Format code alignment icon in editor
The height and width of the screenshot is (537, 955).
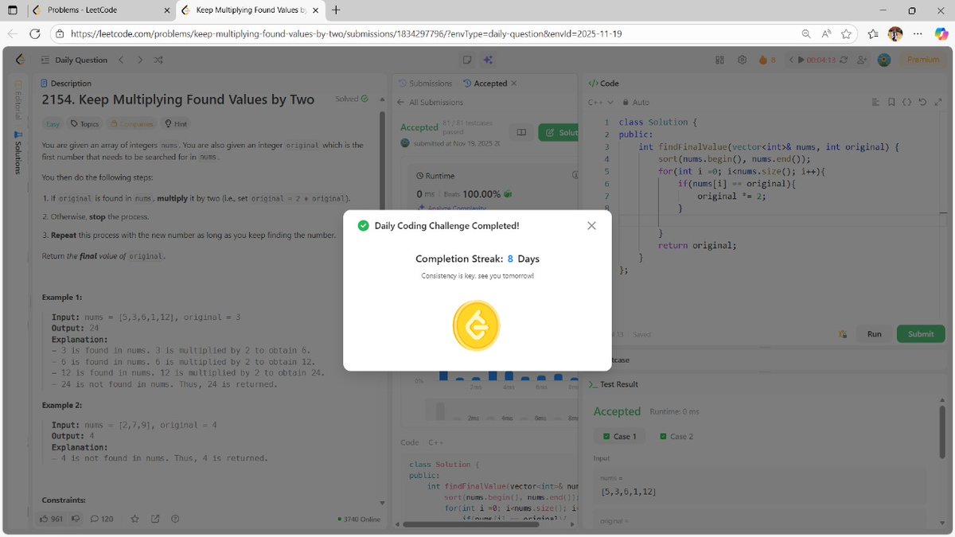(x=876, y=102)
